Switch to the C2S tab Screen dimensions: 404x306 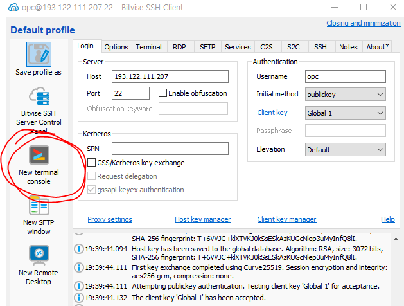click(267, 47)
